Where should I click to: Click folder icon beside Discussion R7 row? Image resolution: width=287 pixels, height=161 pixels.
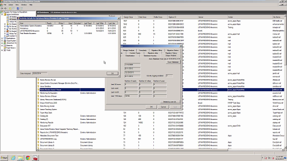38,126
